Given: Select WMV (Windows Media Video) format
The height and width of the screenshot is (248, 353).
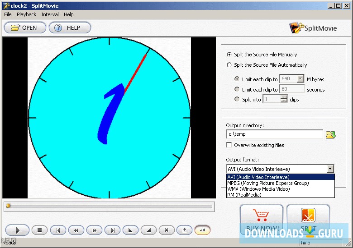Looking at the screenshot, I should click(281, 189).
